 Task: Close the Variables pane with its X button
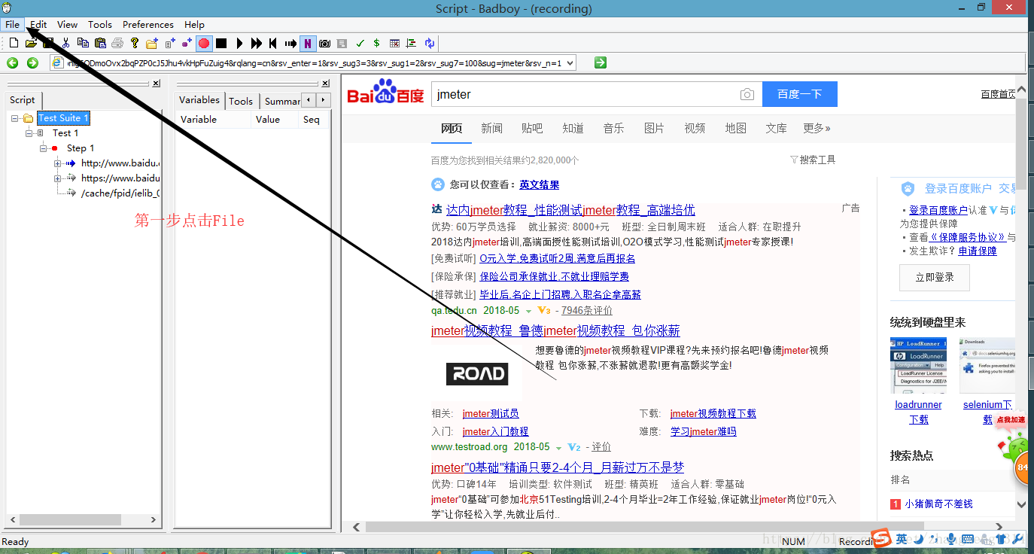coord(325,84)
